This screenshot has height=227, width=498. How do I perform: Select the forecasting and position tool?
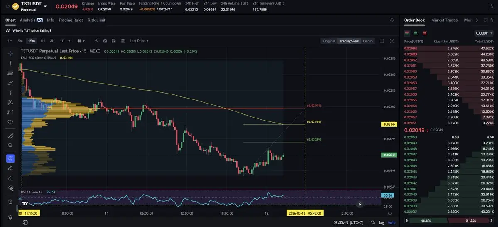pyautogui.click(x=10, y=112)
